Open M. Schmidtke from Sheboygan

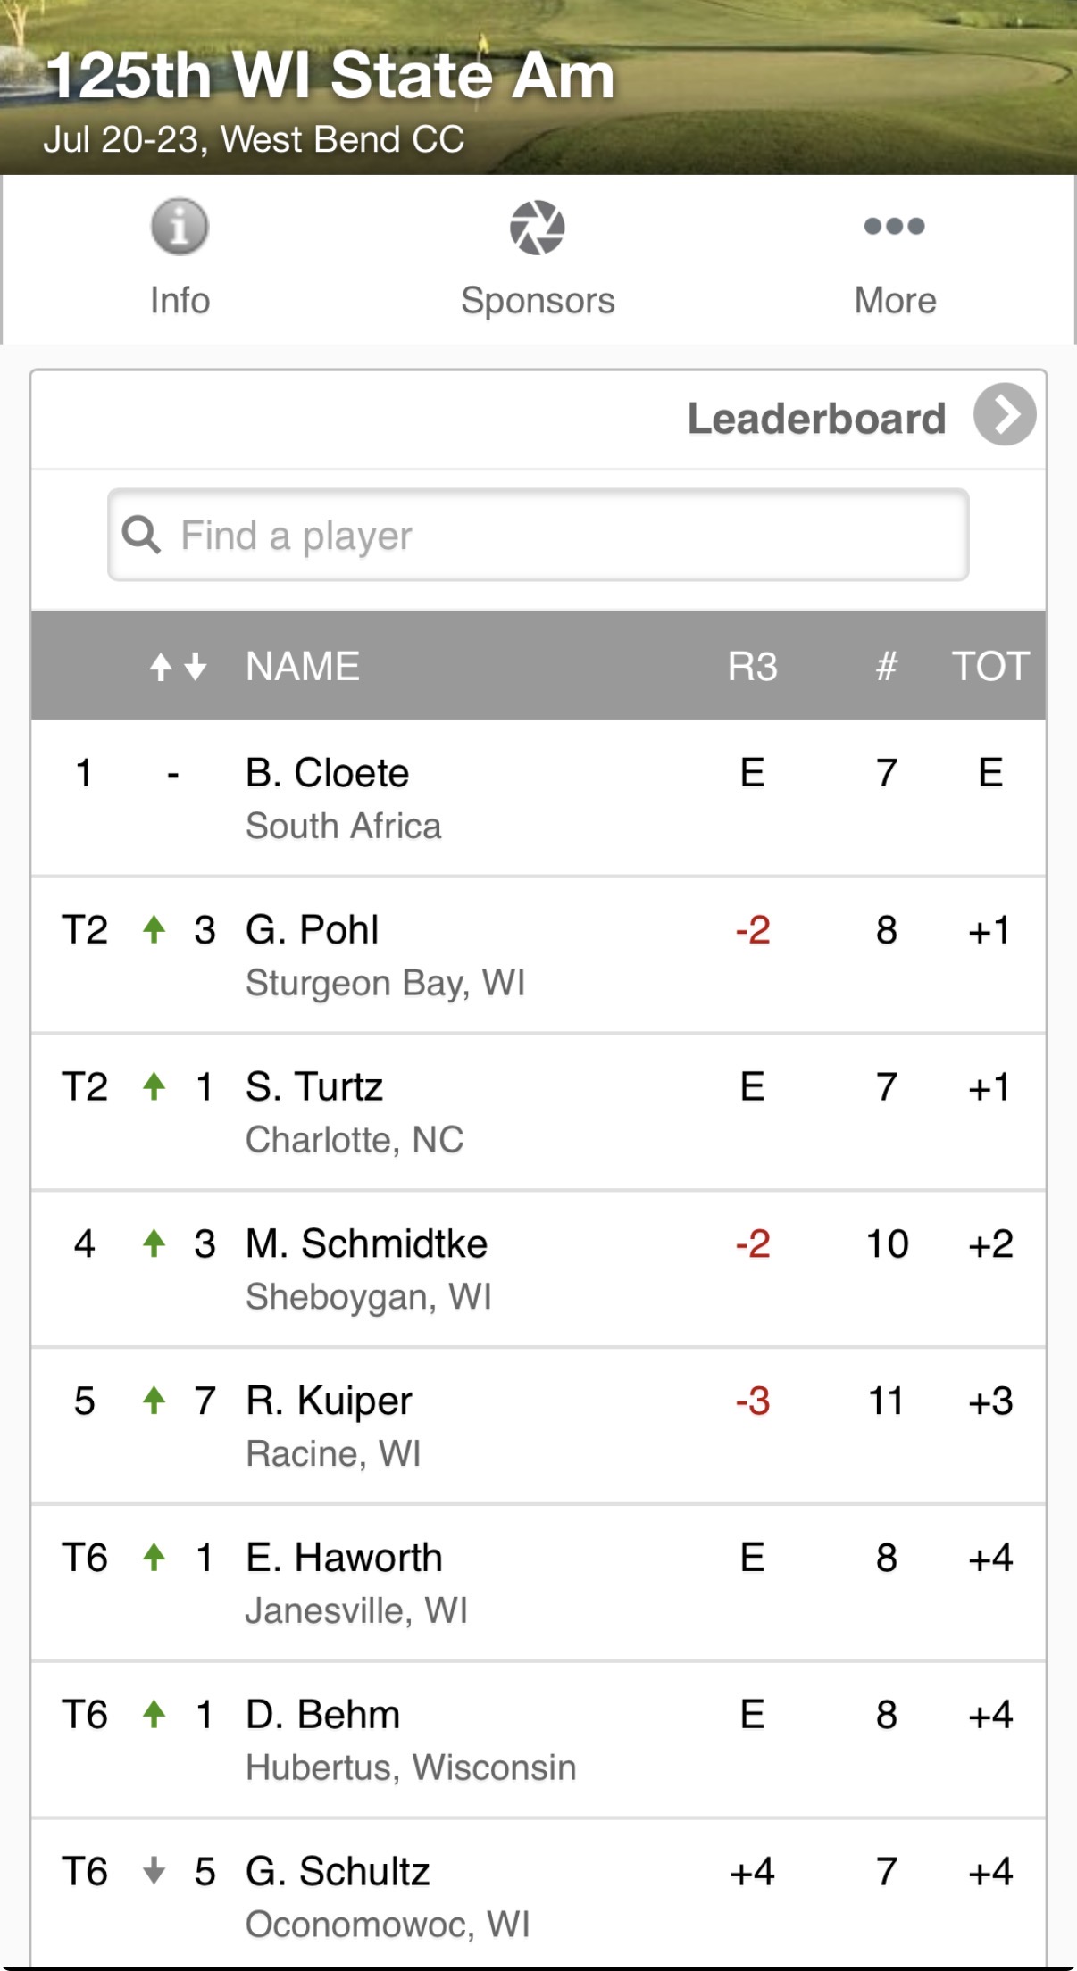pos(538,1268)
